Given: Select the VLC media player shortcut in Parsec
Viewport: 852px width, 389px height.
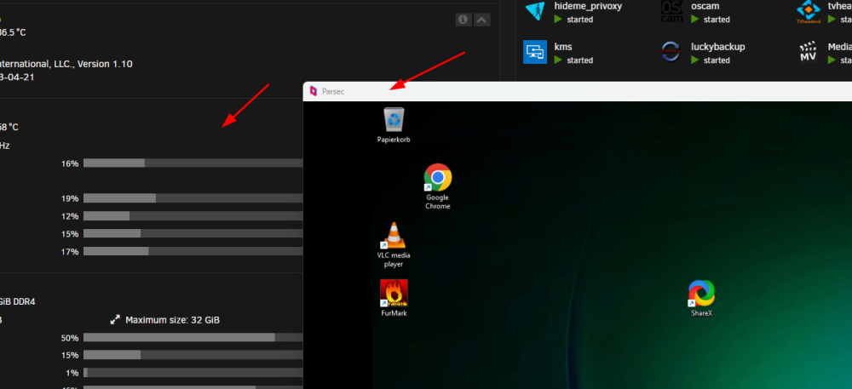Looking at the screenshot, I should 394,244.
